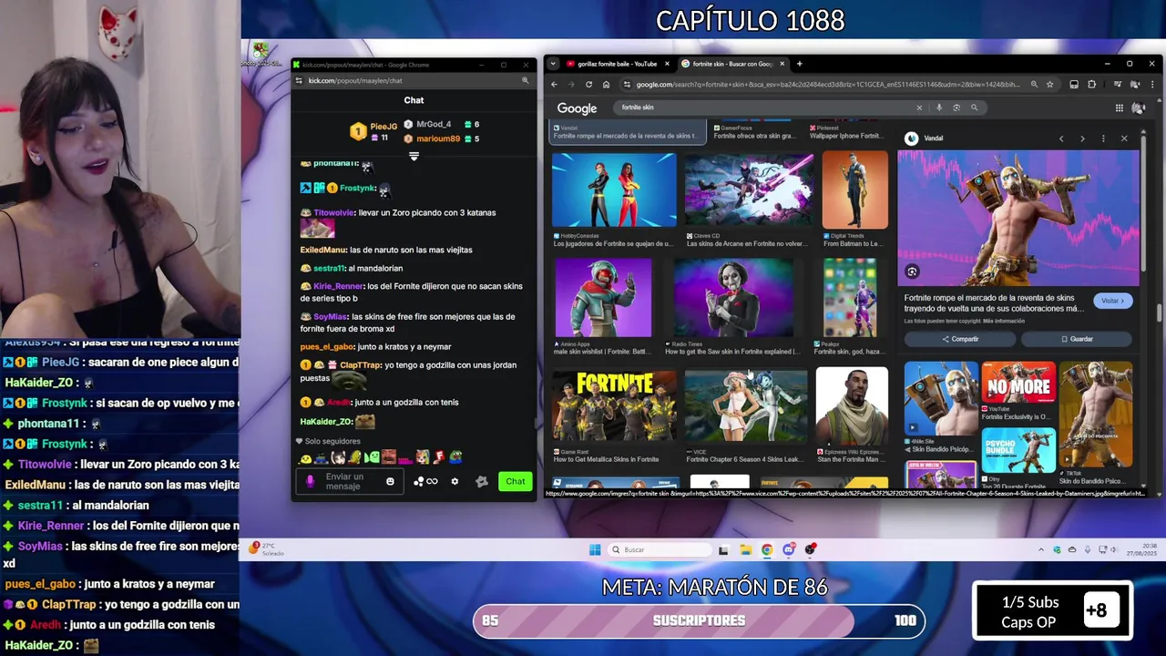Close the YouTube tab
The height and width of the screenshot is (656, 1166).
[667, 64]
